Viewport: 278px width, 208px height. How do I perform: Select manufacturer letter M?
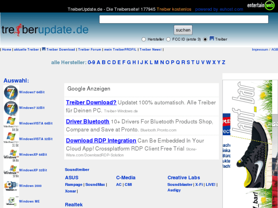[156, 62]
